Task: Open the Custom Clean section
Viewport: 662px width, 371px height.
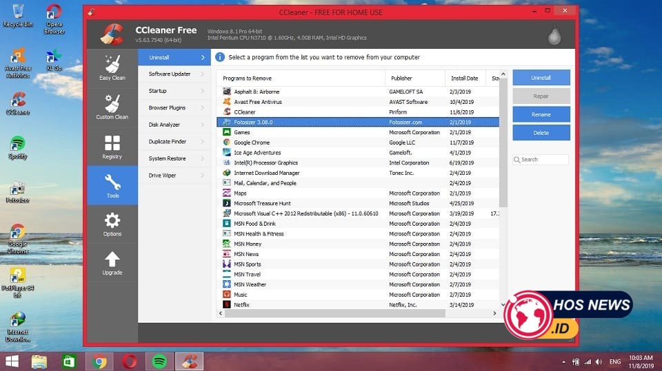Action: tap(112, 107)
